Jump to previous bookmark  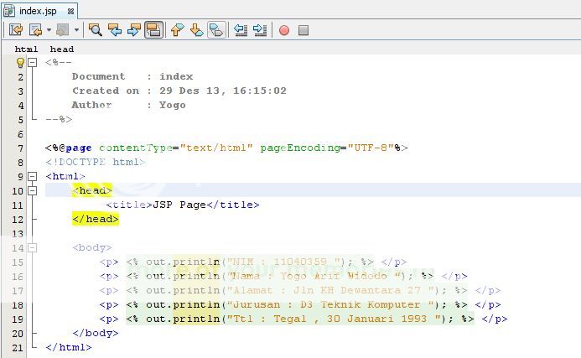point(177,30)
